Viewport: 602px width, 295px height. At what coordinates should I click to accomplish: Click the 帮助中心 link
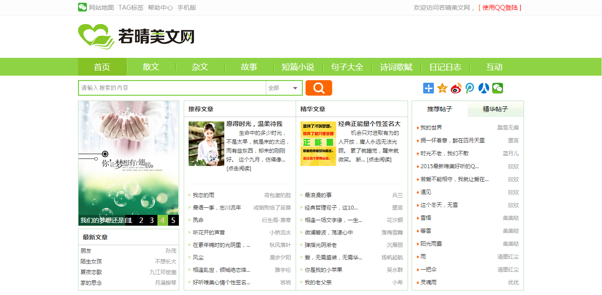click(x=161, y=8)
